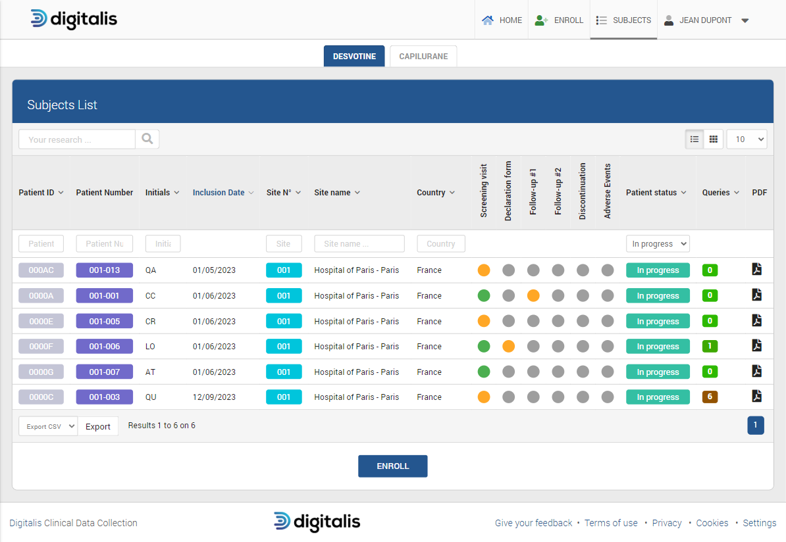The width and height of the screenshot is (786, 542).
Task: Click the orange Screening visit dot for 001-013
Action: tap(484, 270)
